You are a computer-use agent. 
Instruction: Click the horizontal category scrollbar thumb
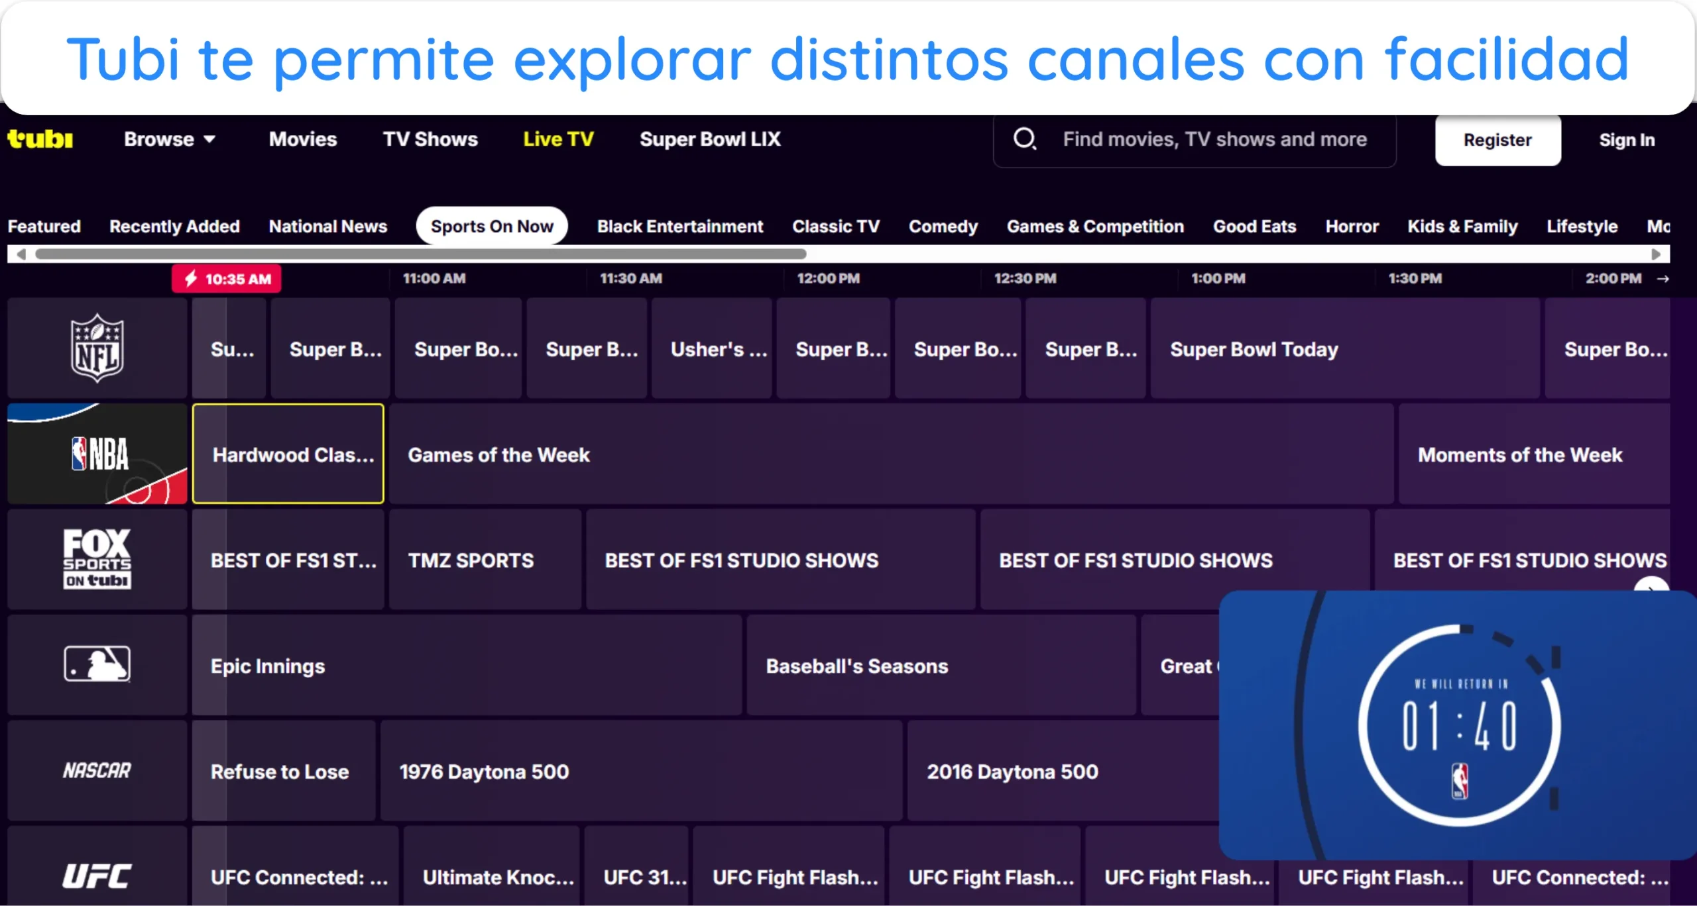click(420, 254)
